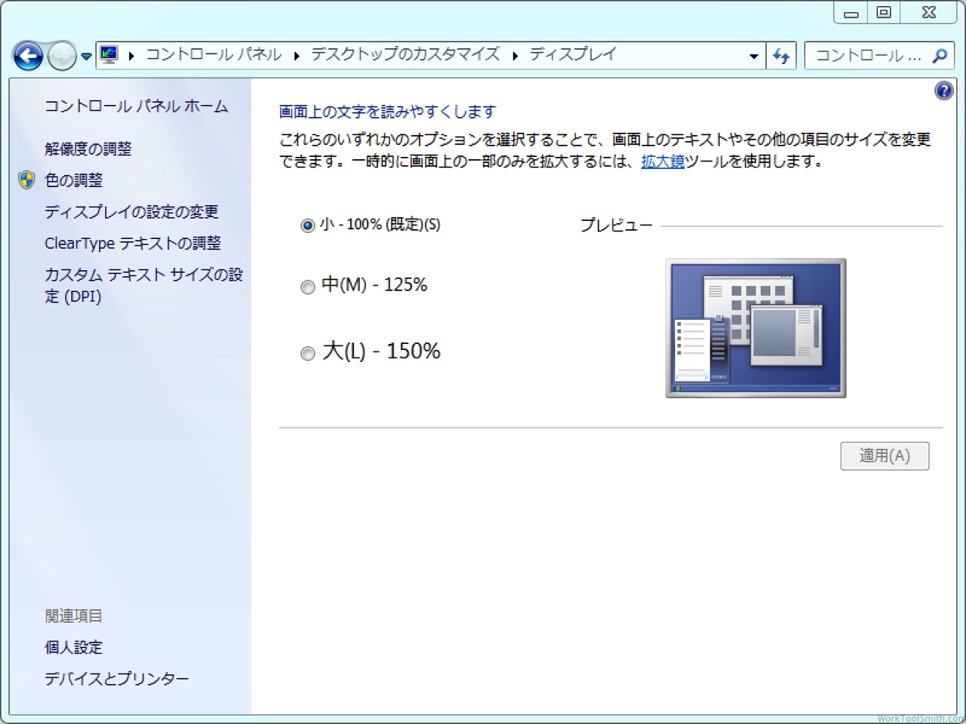966x724 pixels.
Task: Click the computer icon in address bar
Action: (109, 55)
